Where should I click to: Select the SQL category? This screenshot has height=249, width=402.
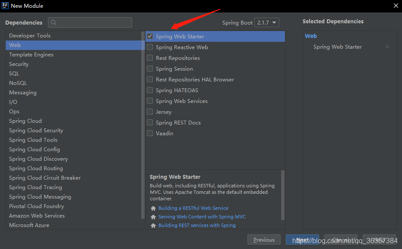73,73
